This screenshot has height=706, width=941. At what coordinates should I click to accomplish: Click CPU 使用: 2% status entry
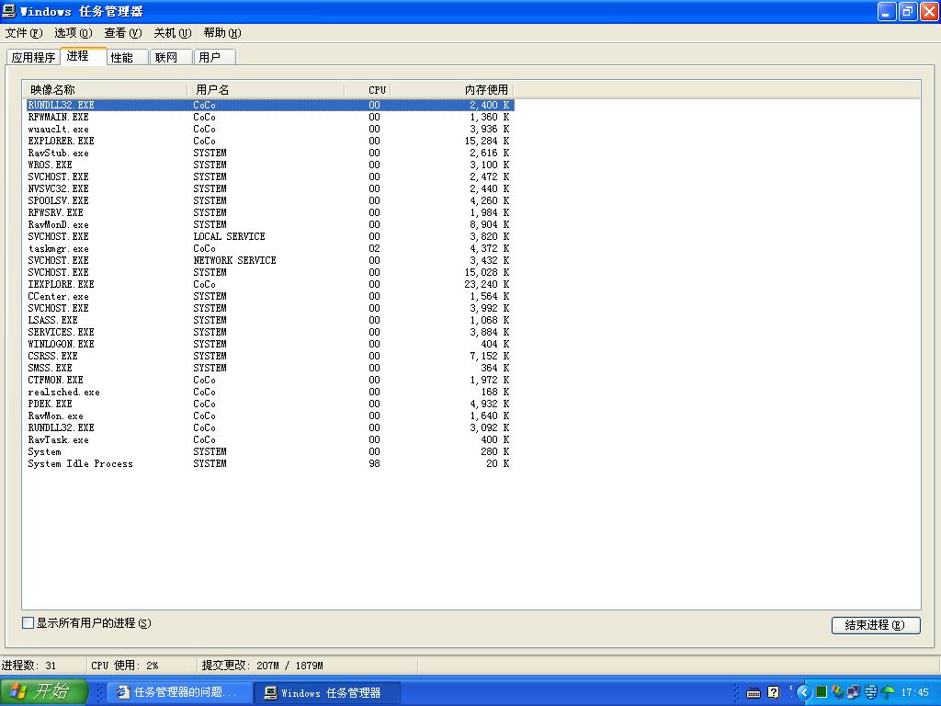[125, 666]
